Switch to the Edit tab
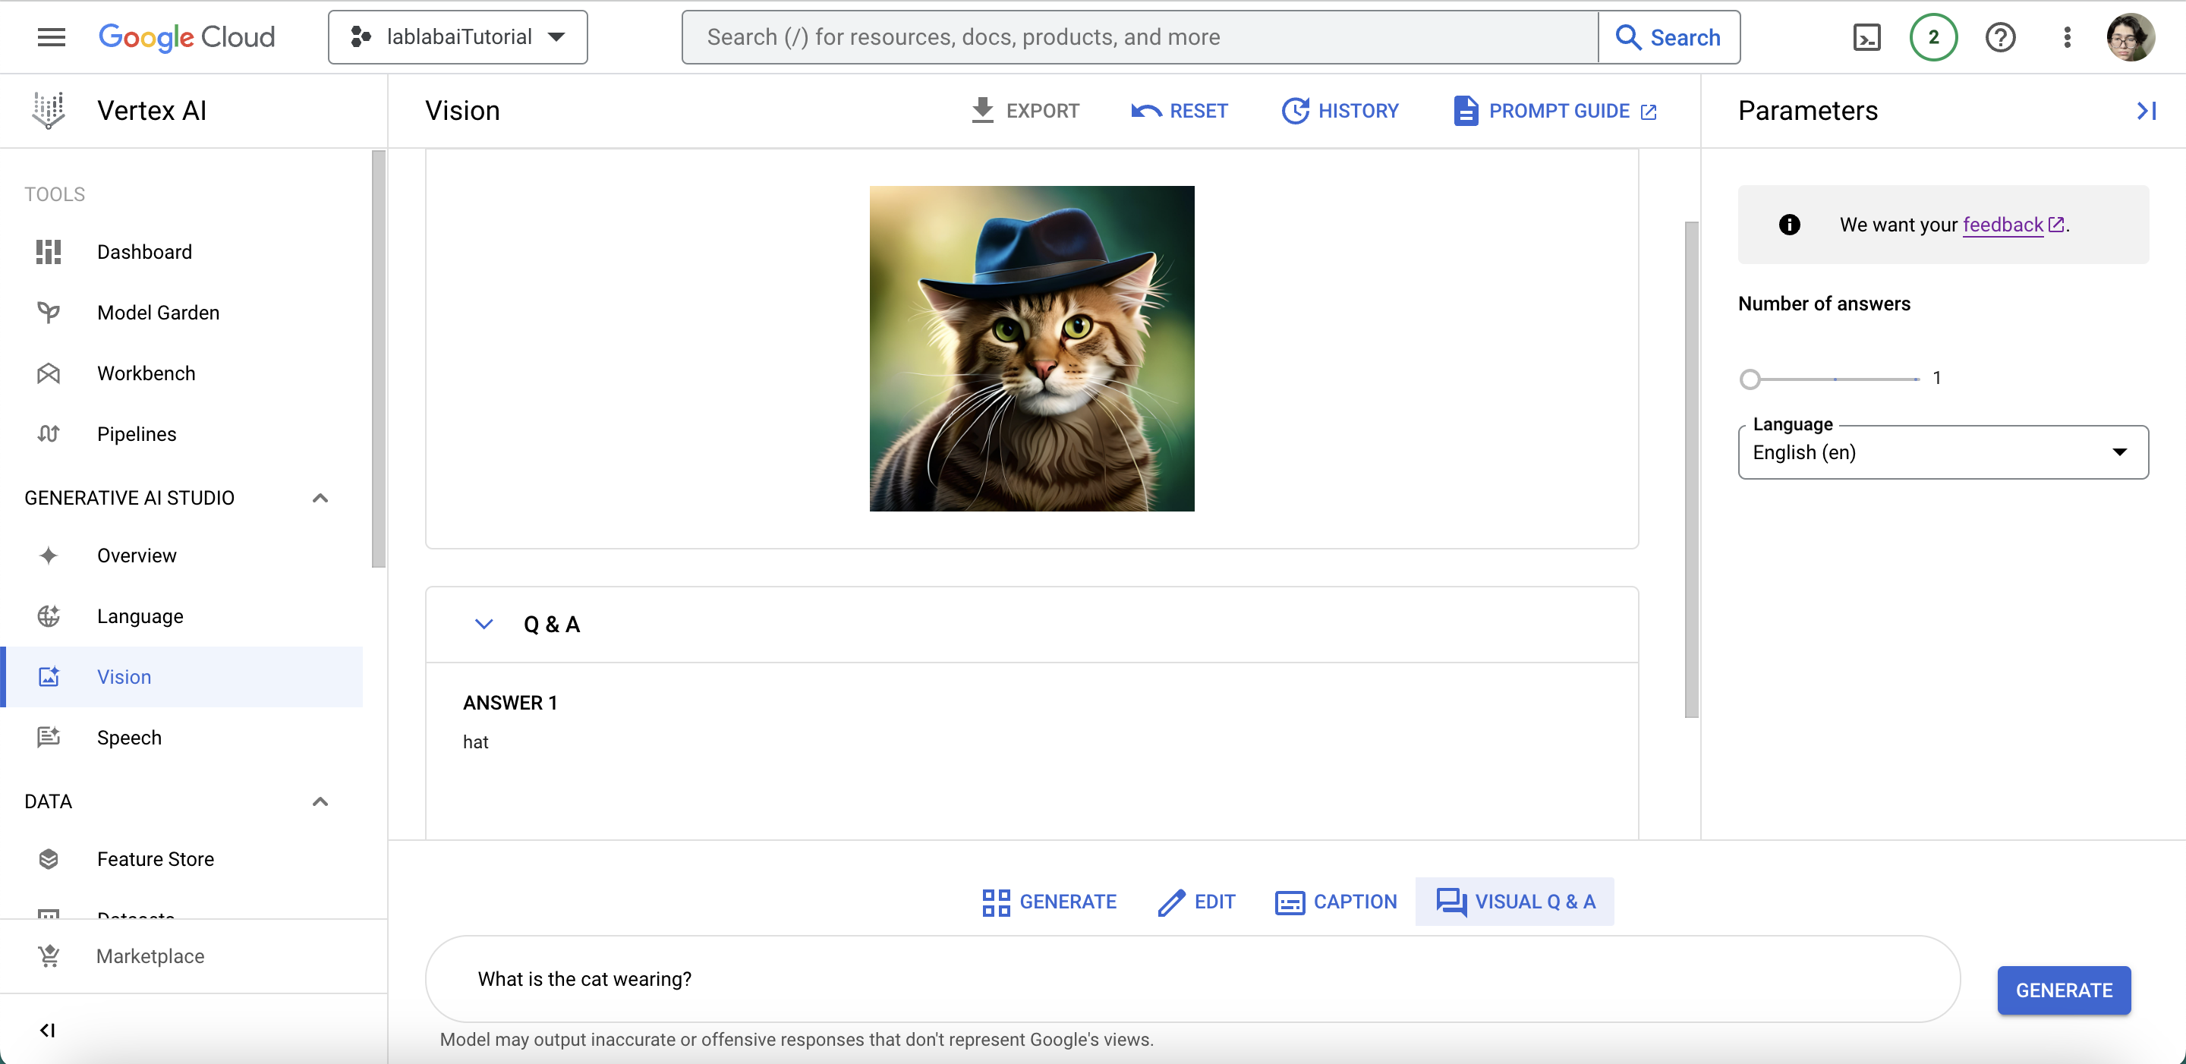Viewport: 2186px width, 1064px height. click(x=1196, y=901)
